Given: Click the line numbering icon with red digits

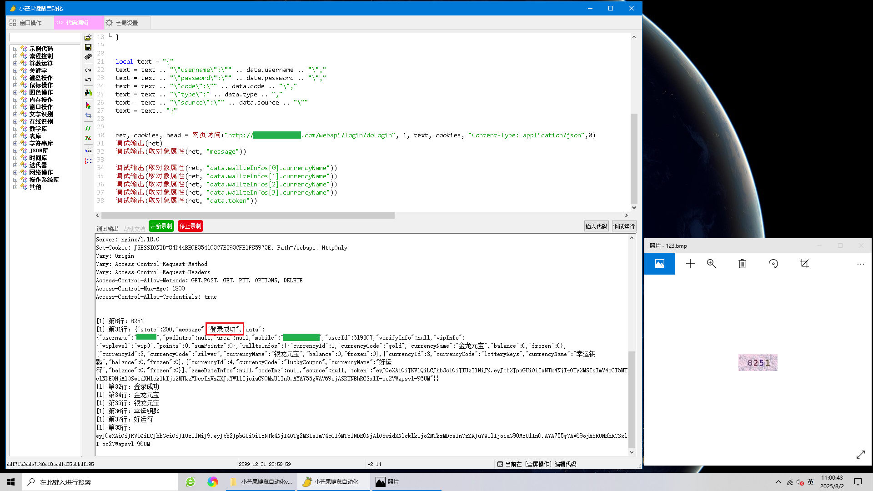Looking at the screenshot, I should coord(88,160).
